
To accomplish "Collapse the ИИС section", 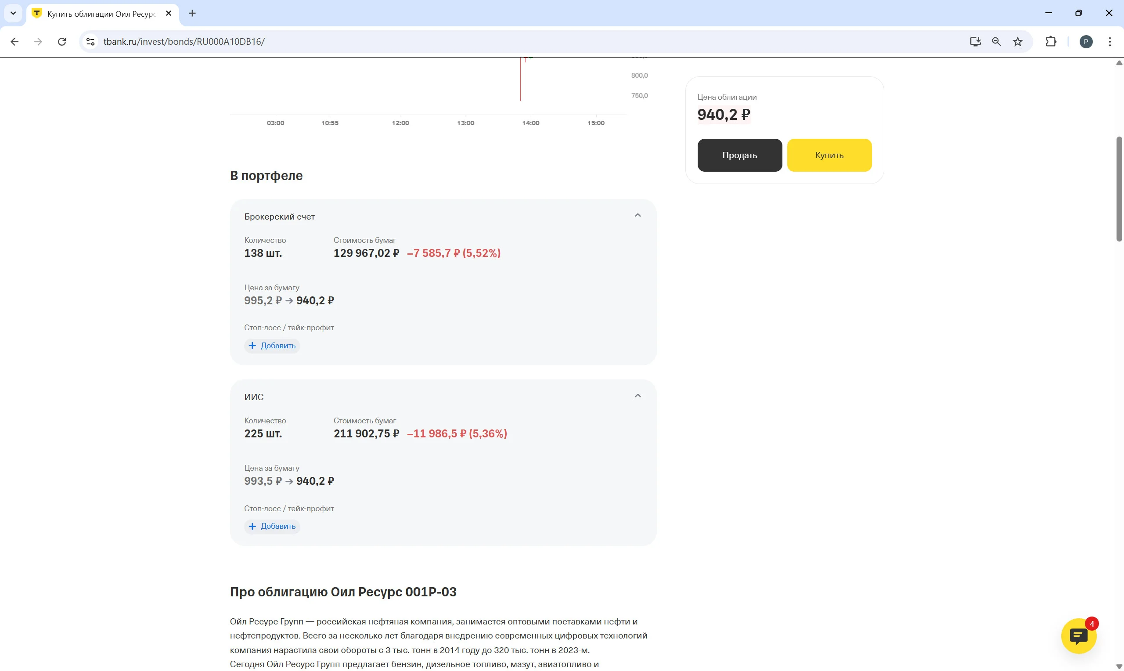I will point(637,396).
